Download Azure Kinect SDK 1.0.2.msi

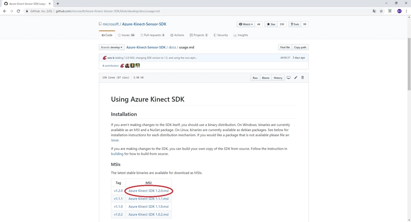click(x=149, y=214)
